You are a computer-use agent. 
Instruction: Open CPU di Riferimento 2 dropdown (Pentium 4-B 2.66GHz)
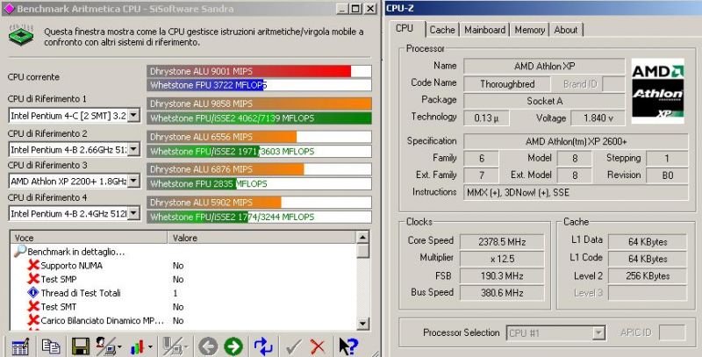133,149
